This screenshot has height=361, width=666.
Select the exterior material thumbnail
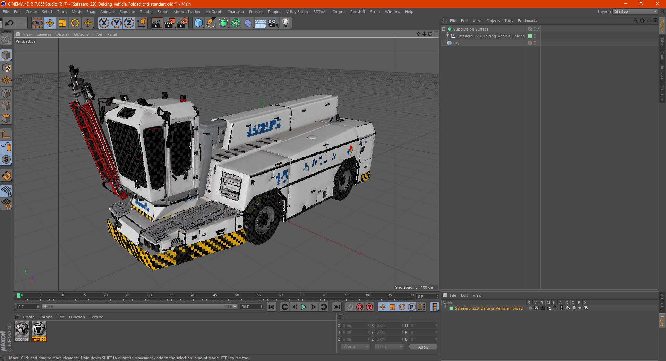tap(22, 331)
